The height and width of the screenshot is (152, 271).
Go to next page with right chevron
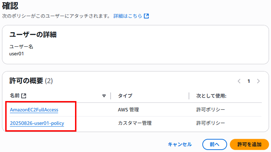(x=258, y=81)
